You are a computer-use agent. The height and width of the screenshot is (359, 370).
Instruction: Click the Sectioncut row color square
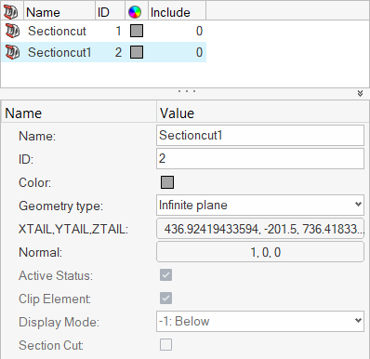click(x=137, y=31)
